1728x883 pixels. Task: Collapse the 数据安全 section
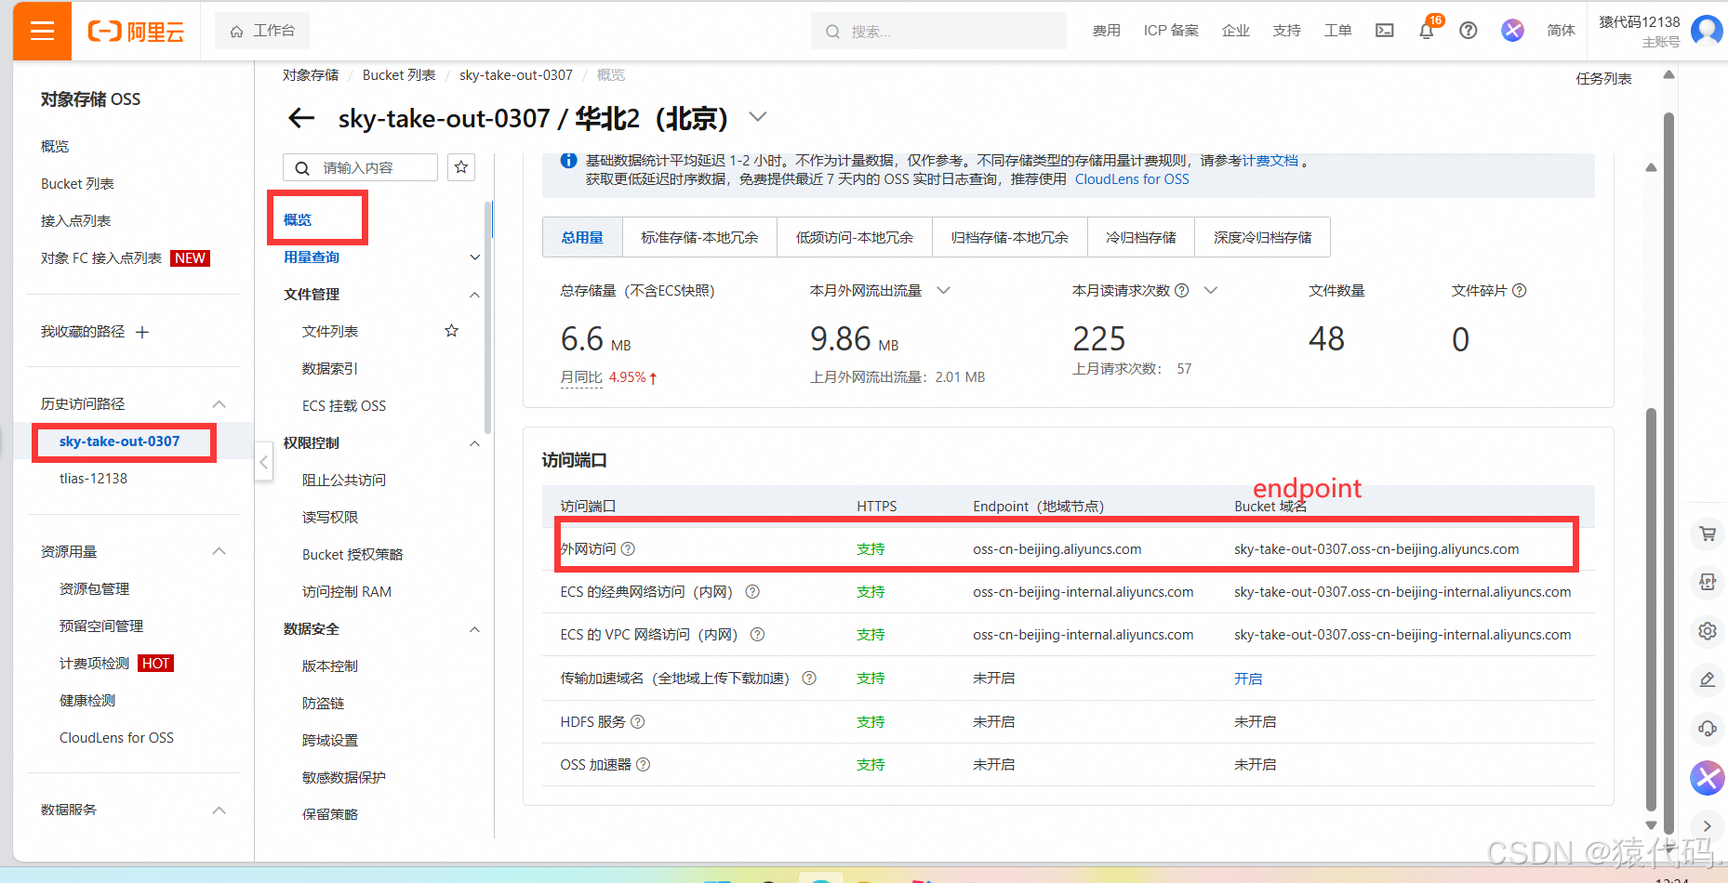coord(474,629)
